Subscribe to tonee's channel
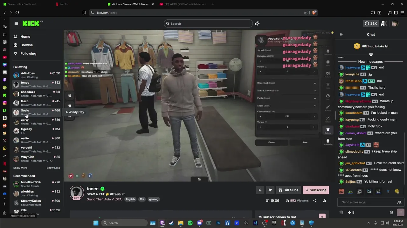Screen dimensions: 407x228 [x=316, y=190]
